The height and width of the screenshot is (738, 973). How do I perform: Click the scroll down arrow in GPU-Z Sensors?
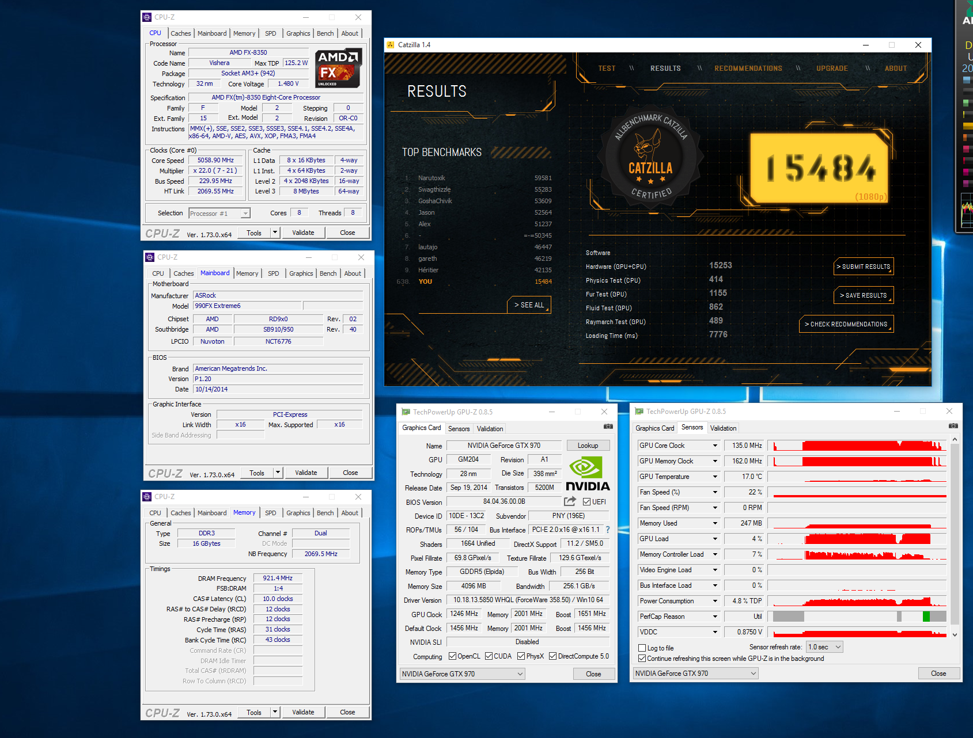click(x=955, y=635)
